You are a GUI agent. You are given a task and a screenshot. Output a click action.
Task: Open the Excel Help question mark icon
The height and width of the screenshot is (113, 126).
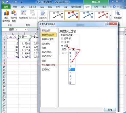(114, 7)
